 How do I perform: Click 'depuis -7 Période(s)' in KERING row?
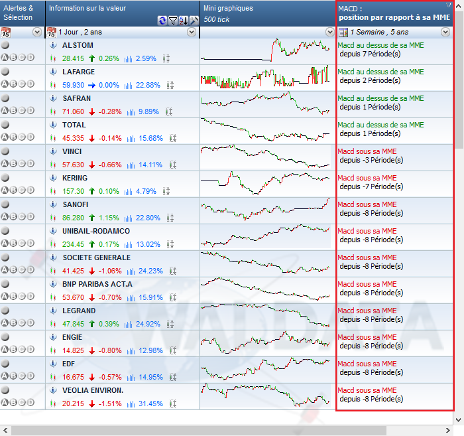371,186
